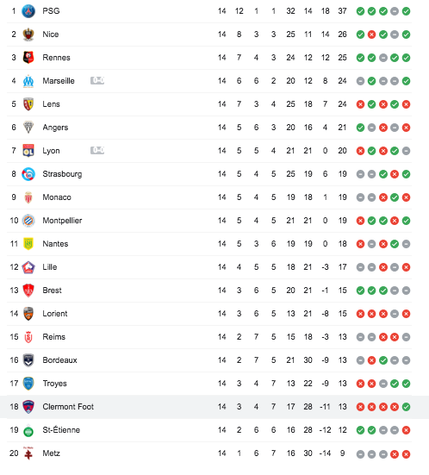
Task: Click the Troyes team name
Action: (54, 384)
